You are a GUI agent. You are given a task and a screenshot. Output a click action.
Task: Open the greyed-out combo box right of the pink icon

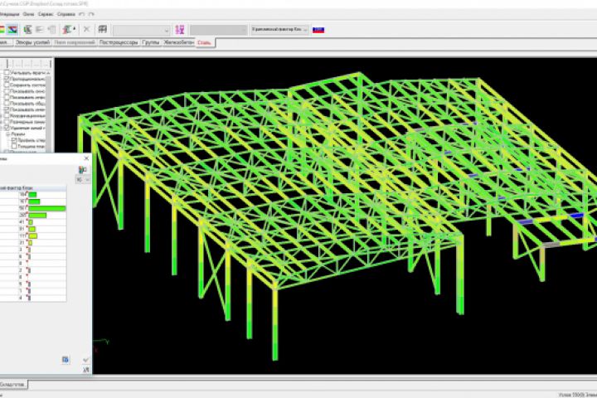[219, 30]
